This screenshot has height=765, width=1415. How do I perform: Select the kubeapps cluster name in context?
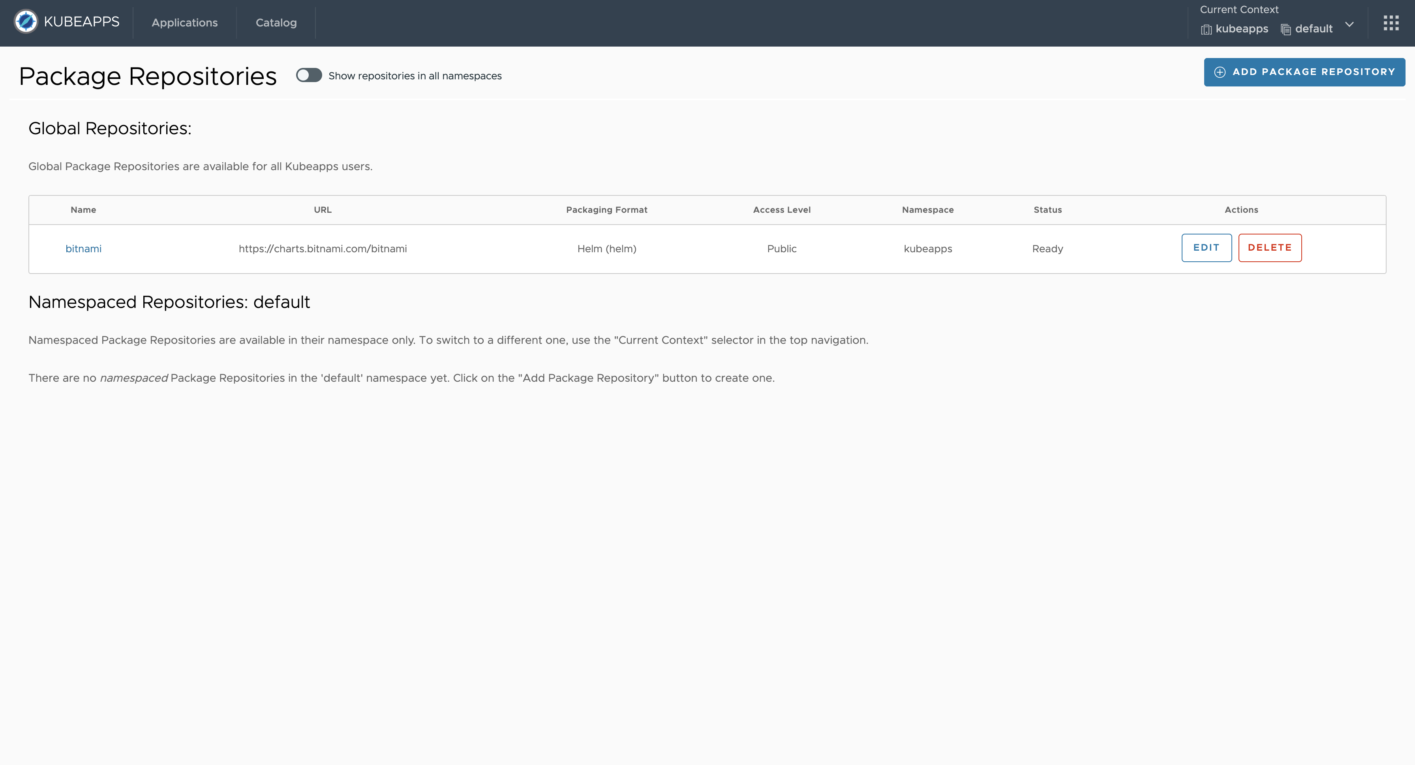1241,29
